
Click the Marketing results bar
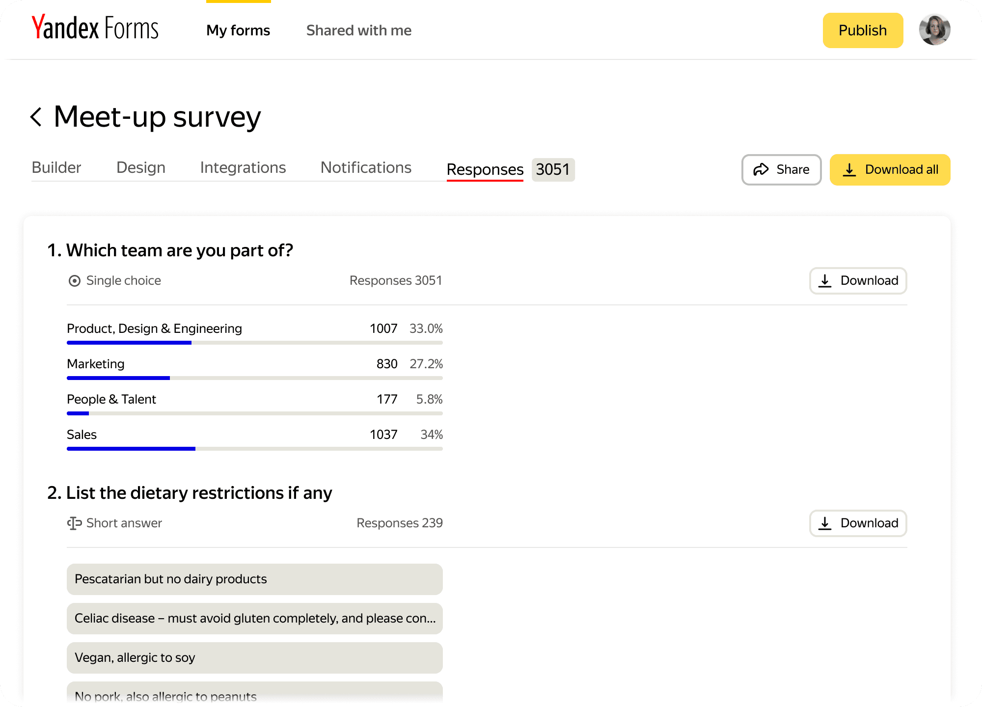(254, 378)
